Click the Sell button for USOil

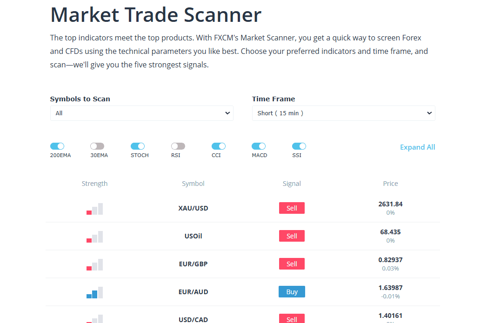pyautogui.click(x=292, y=236)
